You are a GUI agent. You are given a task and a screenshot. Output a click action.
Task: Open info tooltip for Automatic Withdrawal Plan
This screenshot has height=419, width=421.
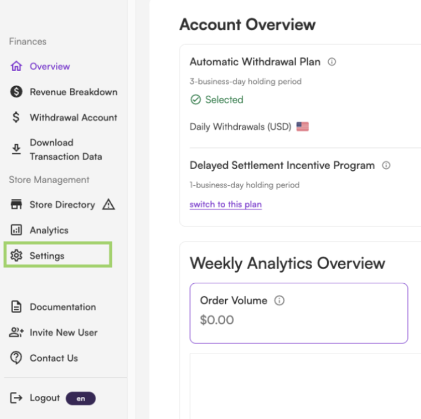(x=332, y=62)
